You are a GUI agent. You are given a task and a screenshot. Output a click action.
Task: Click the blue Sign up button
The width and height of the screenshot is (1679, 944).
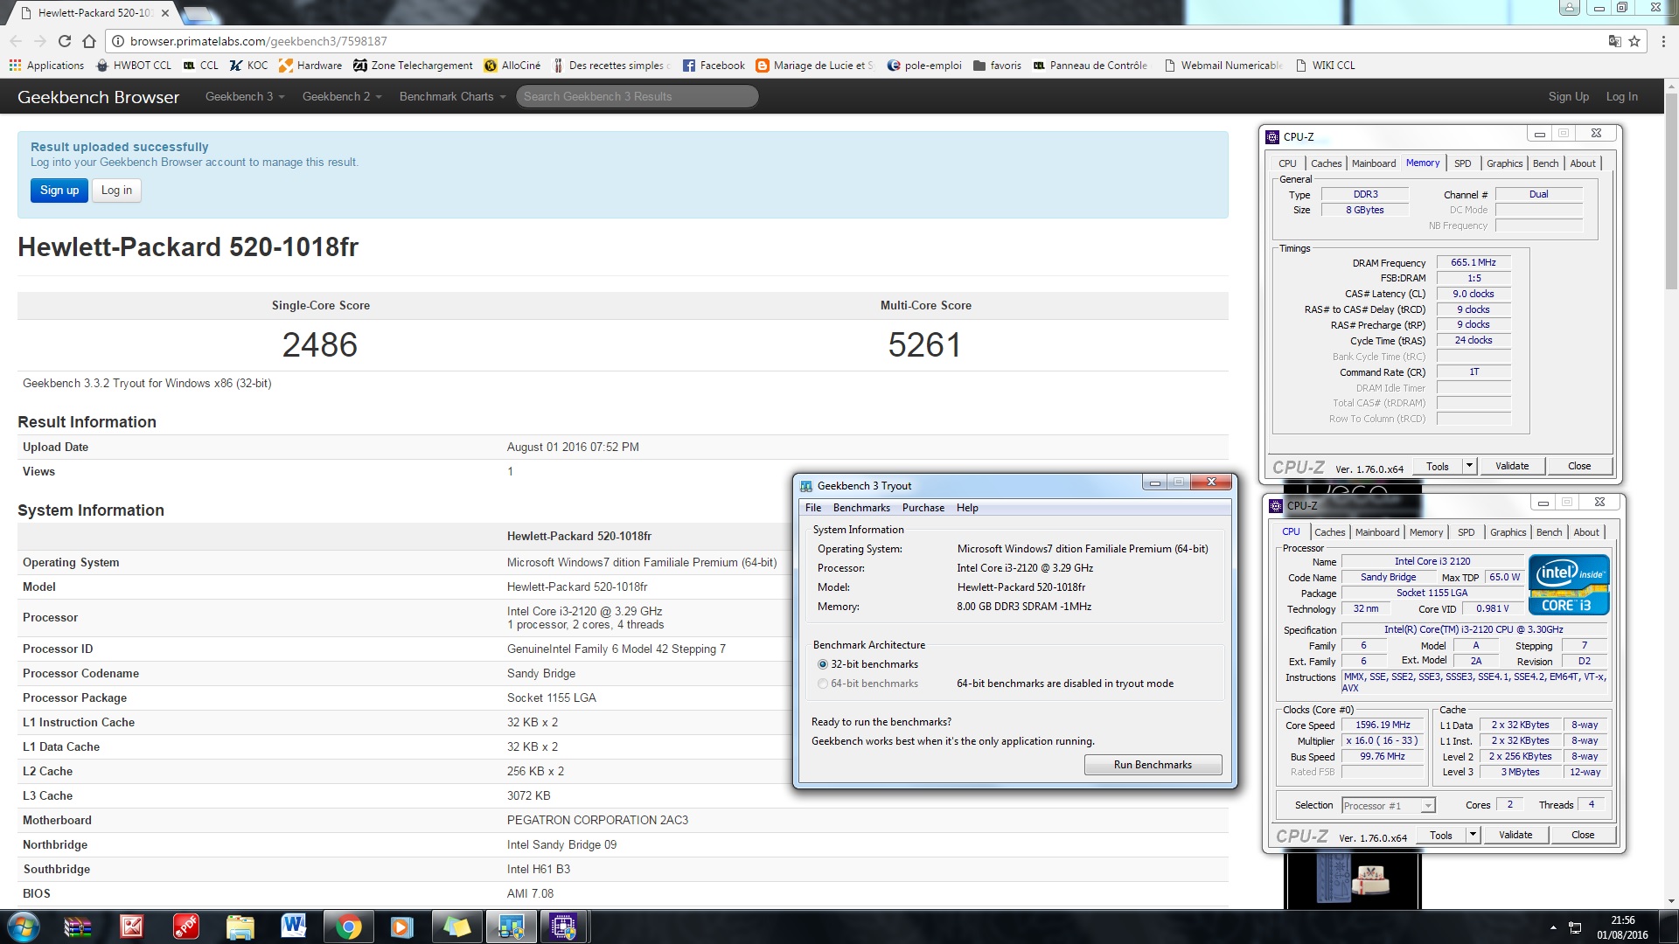tap(59, 191)
